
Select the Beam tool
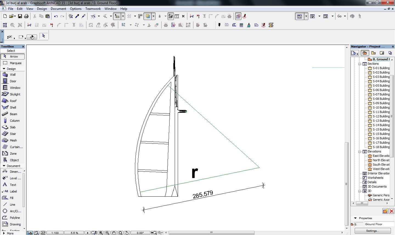13,114
